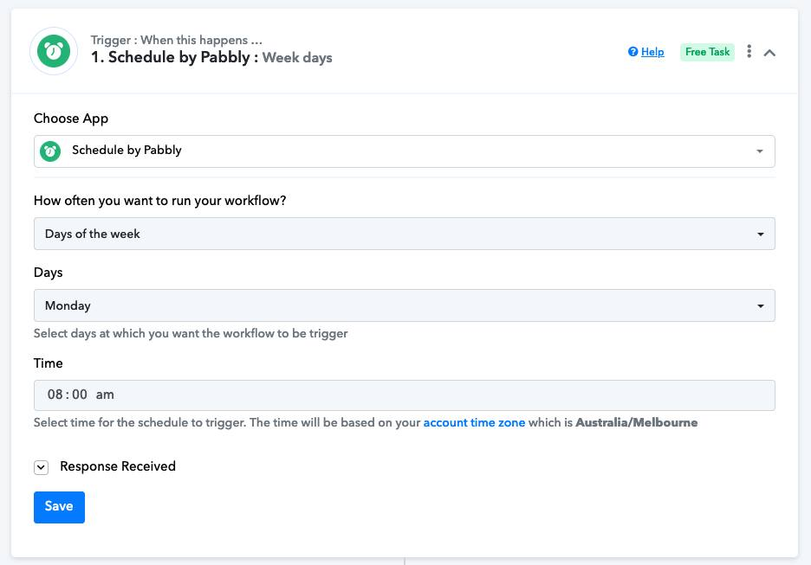
Task: Click the 'How often you want to run your workflow?' label
Action: (159, 201)
